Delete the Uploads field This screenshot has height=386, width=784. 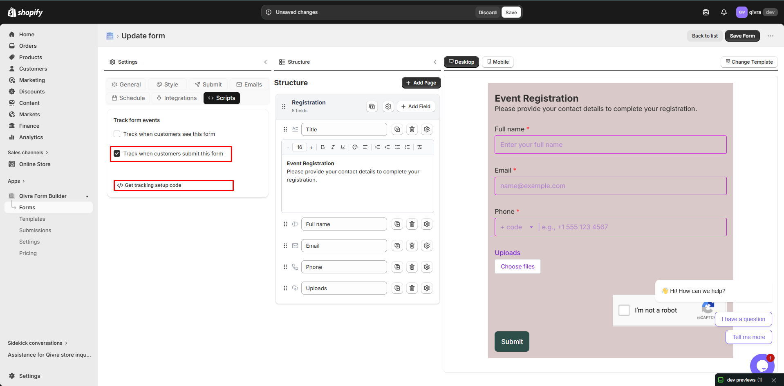412,288
